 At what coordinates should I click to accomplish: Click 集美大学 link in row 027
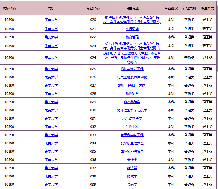(51, 85)
